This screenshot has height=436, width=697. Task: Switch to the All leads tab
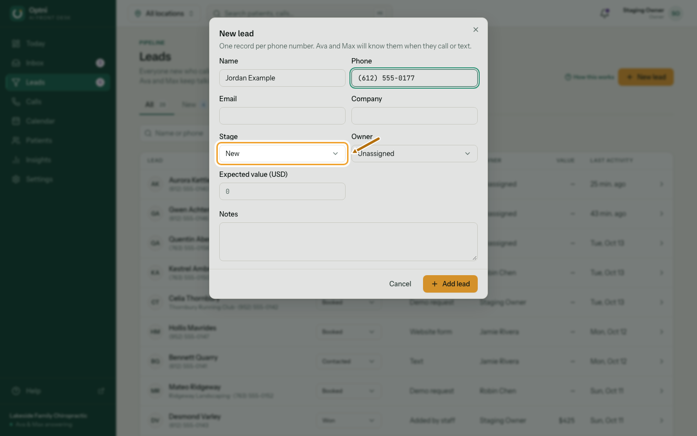[156, 105]
